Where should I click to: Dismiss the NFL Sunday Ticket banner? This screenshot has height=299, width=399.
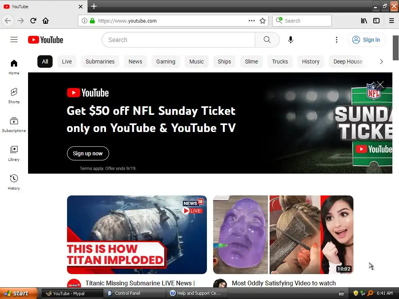pos(380,84)
